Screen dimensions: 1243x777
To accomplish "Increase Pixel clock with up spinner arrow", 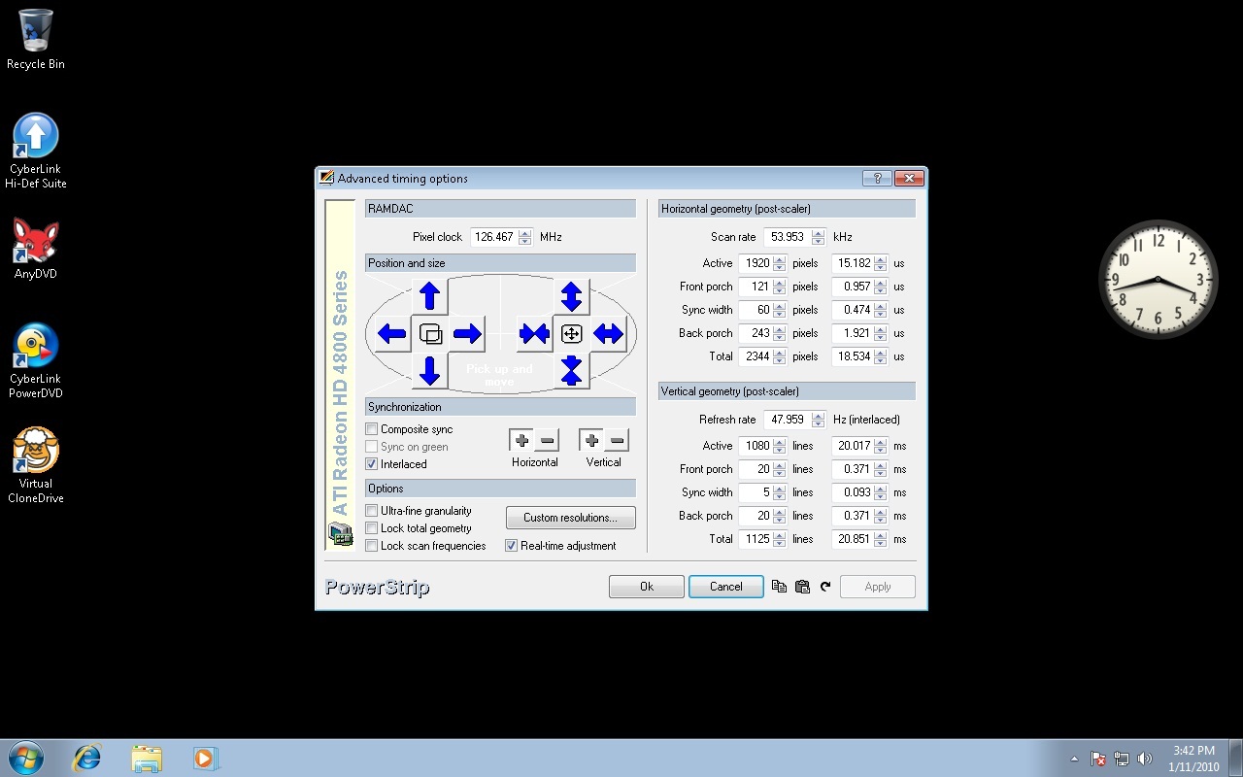I will pos(525,233).
